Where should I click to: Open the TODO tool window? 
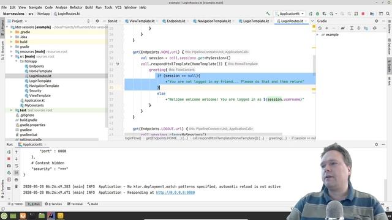(x=15, y=204)
